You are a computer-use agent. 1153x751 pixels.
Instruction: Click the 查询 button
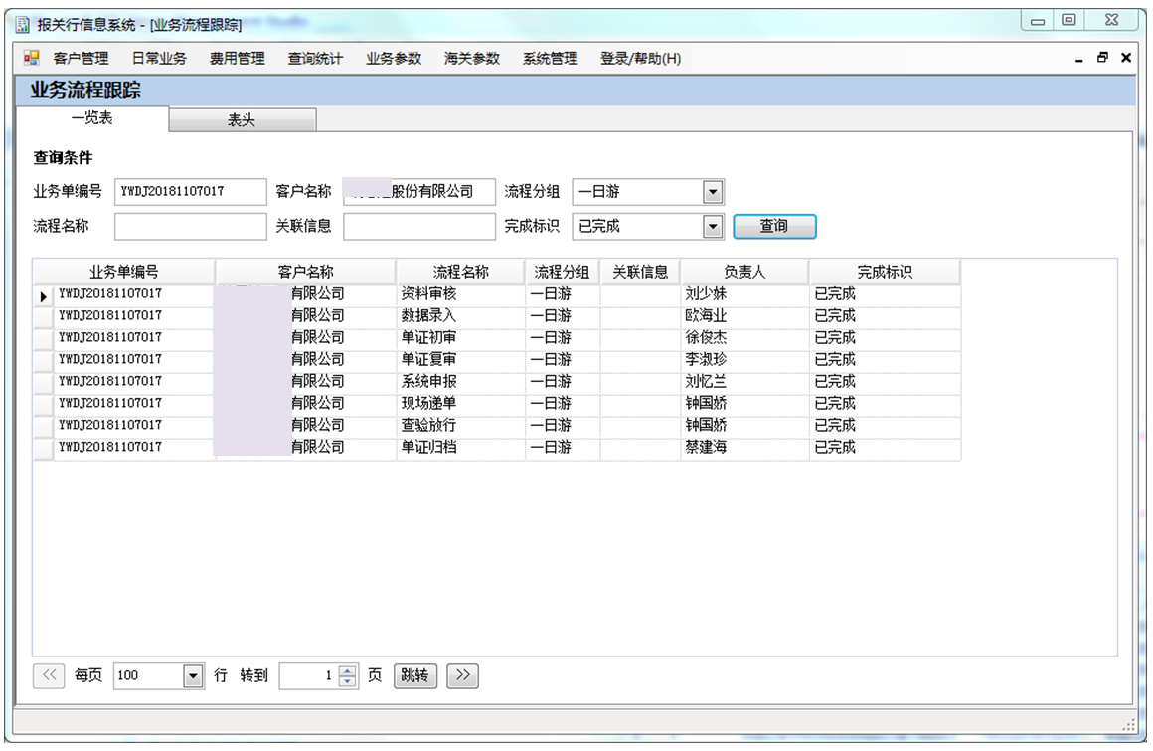774,227
